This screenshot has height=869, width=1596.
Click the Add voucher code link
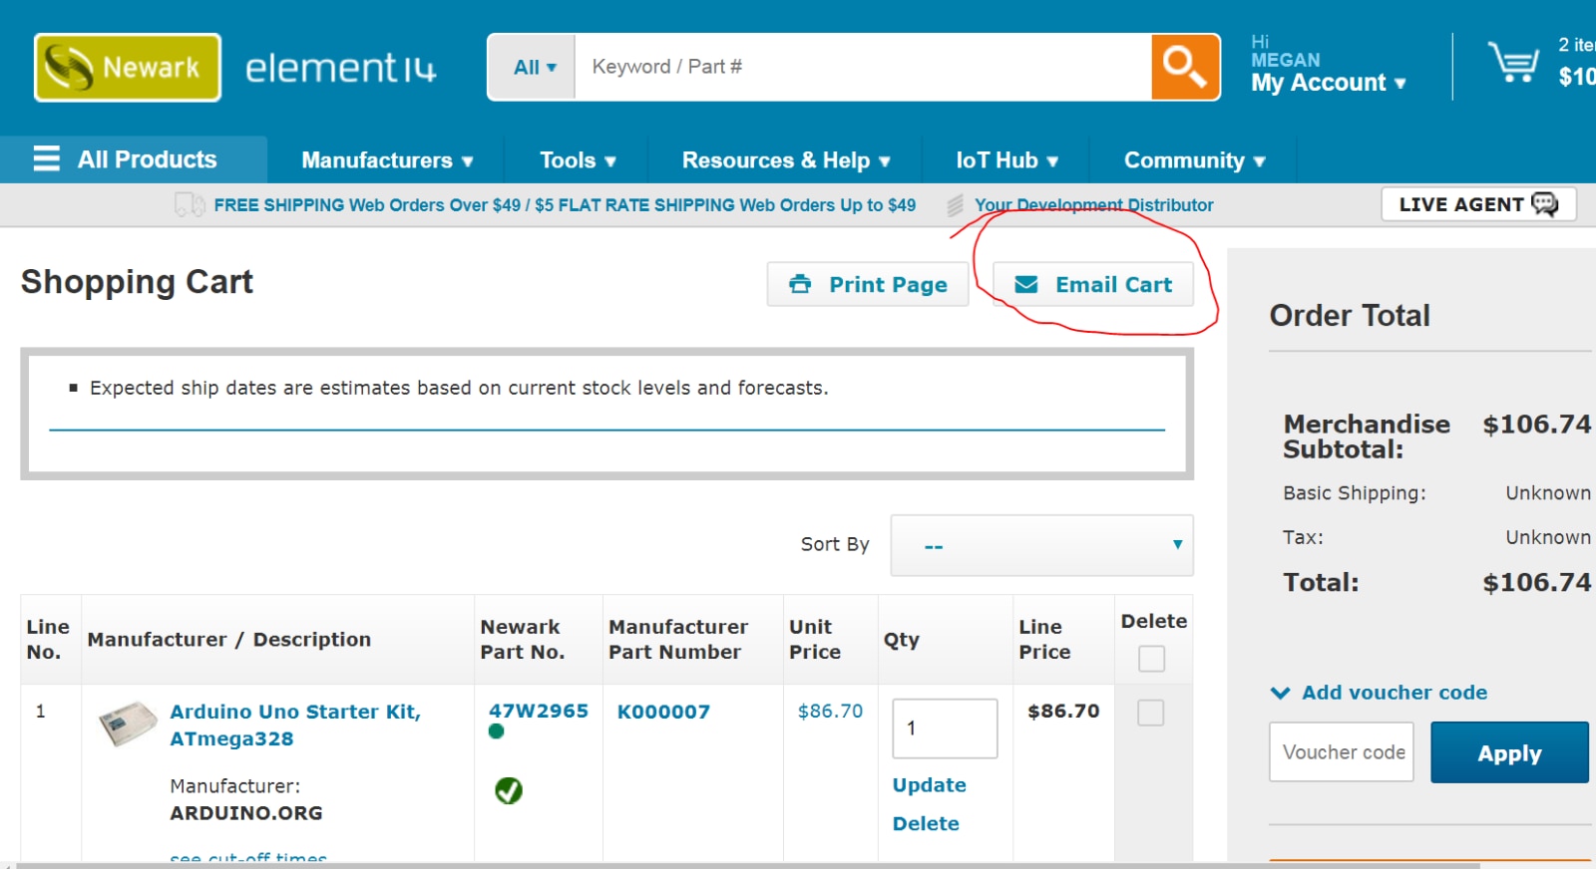point(1394,693)
